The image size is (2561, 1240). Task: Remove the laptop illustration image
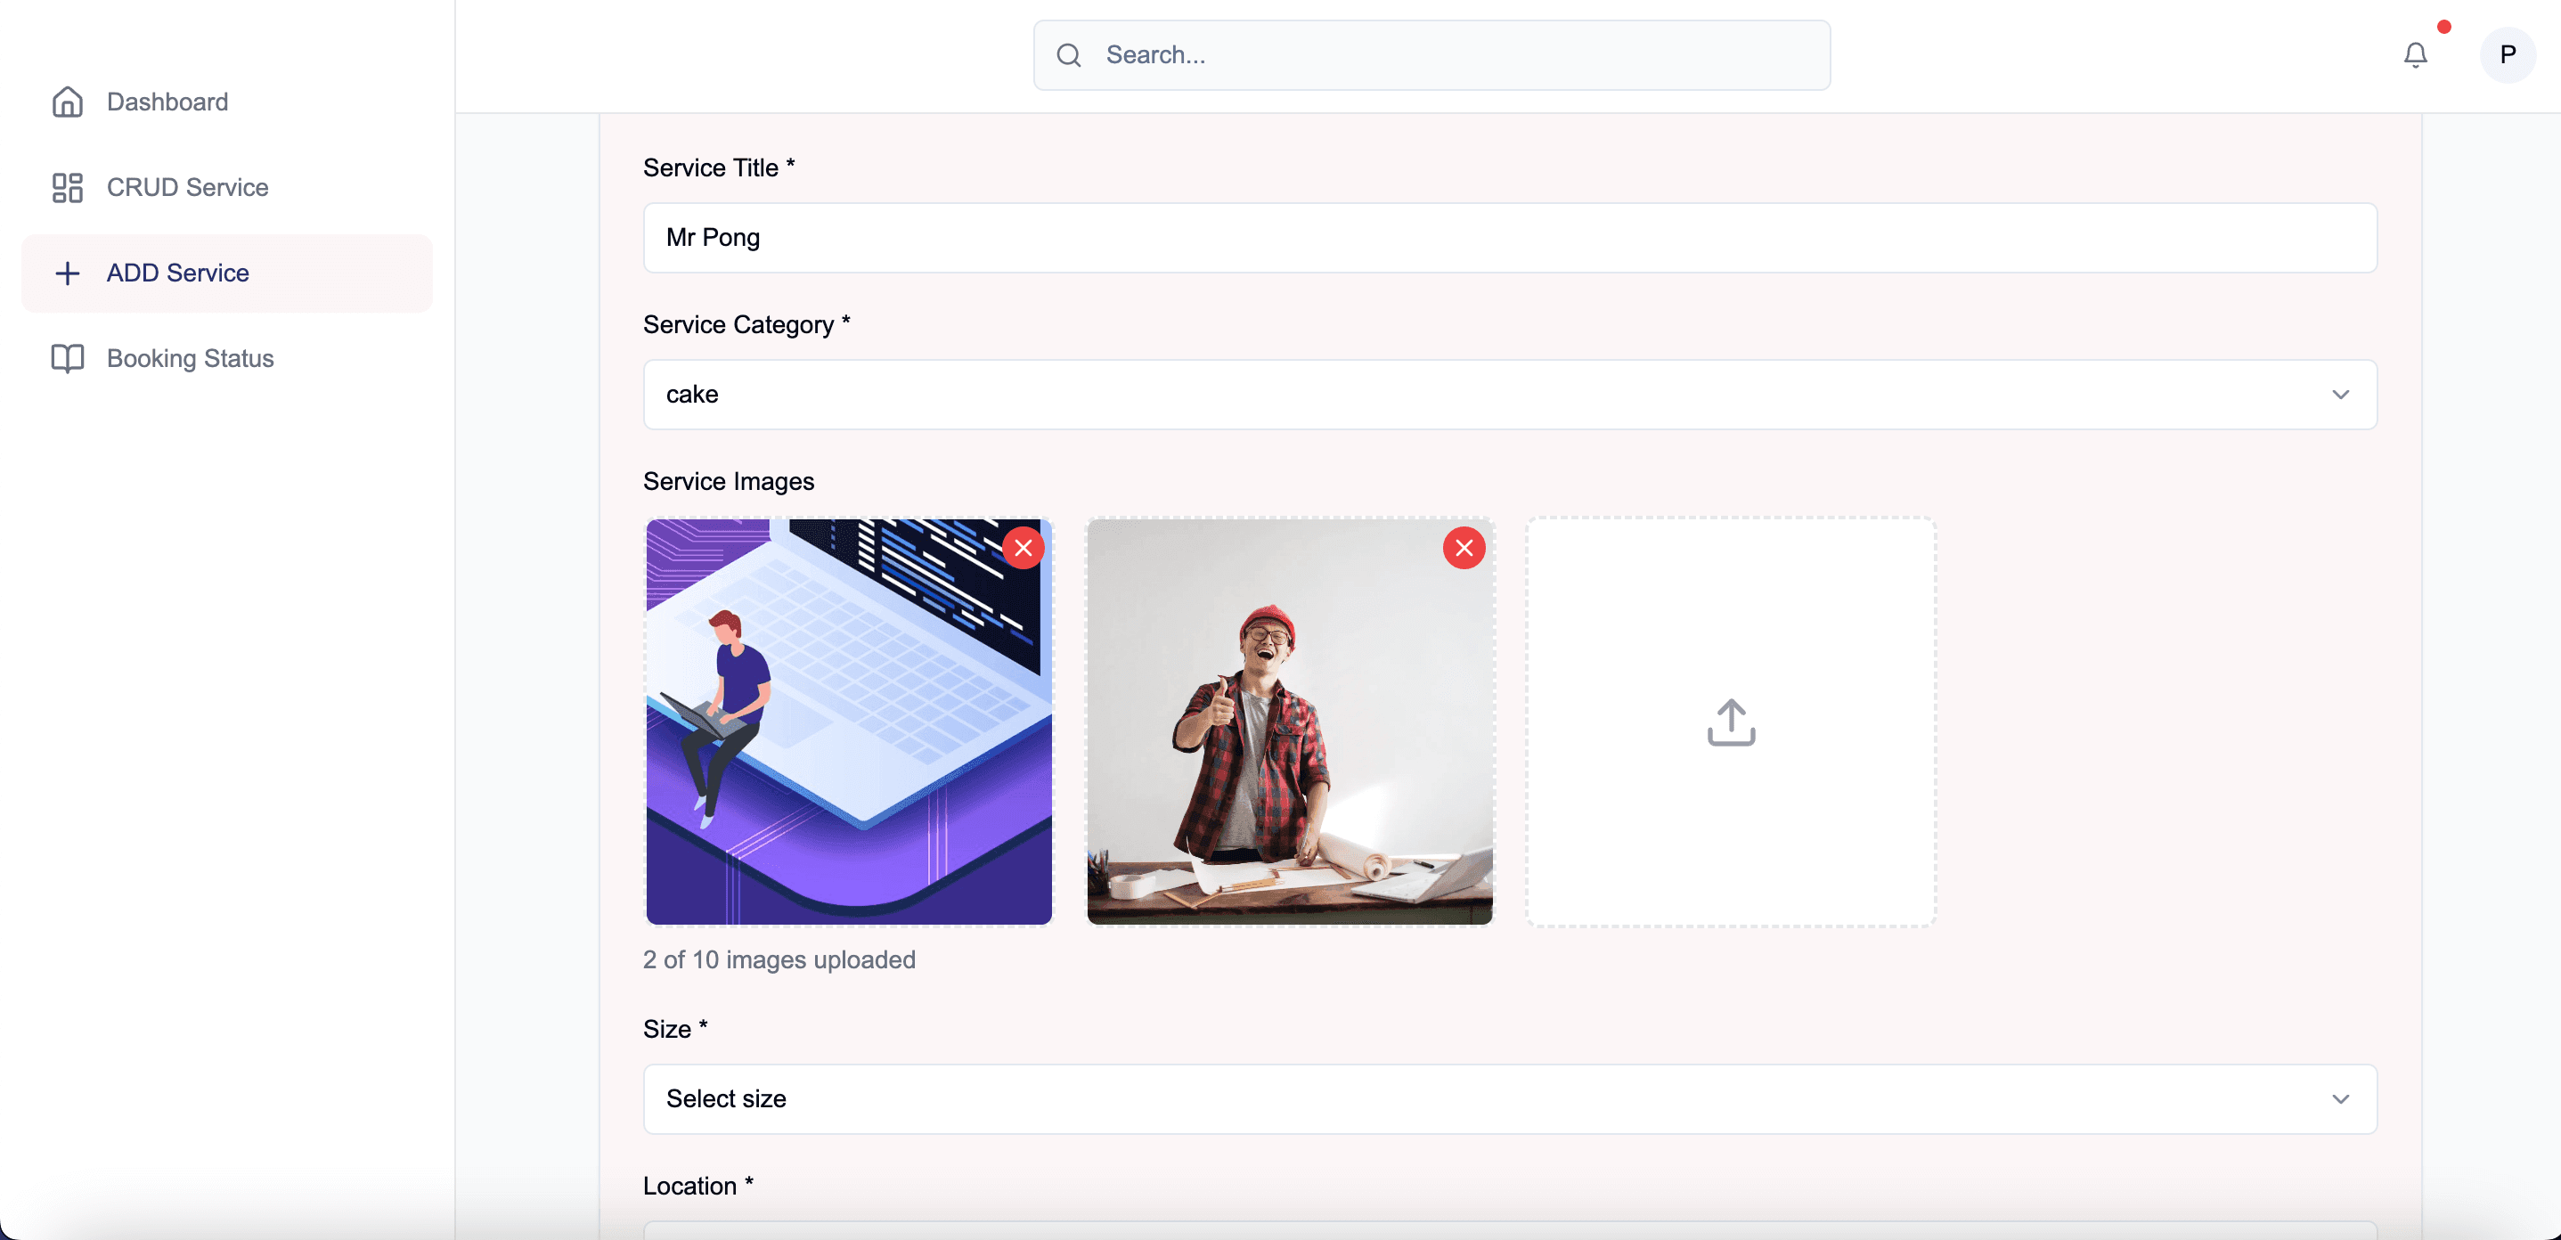[1023, 548]
